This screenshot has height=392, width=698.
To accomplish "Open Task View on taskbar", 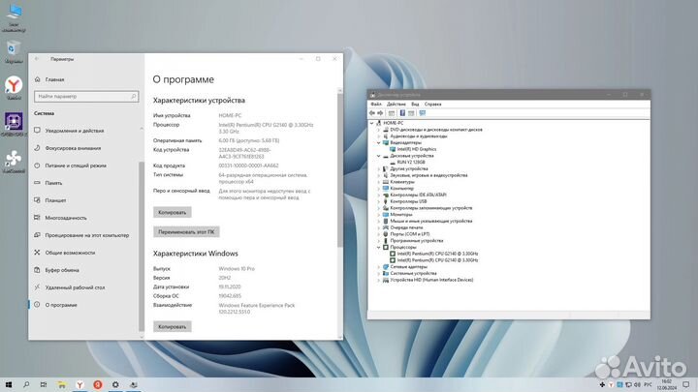I will coord(44,385).
